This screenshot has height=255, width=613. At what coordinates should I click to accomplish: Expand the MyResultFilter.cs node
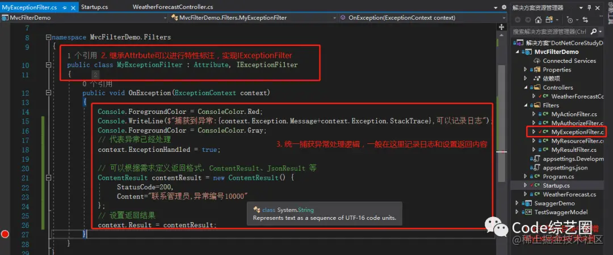(x=534, y=150)
